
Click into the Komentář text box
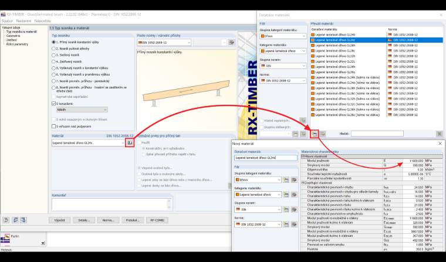click(112, 205)
